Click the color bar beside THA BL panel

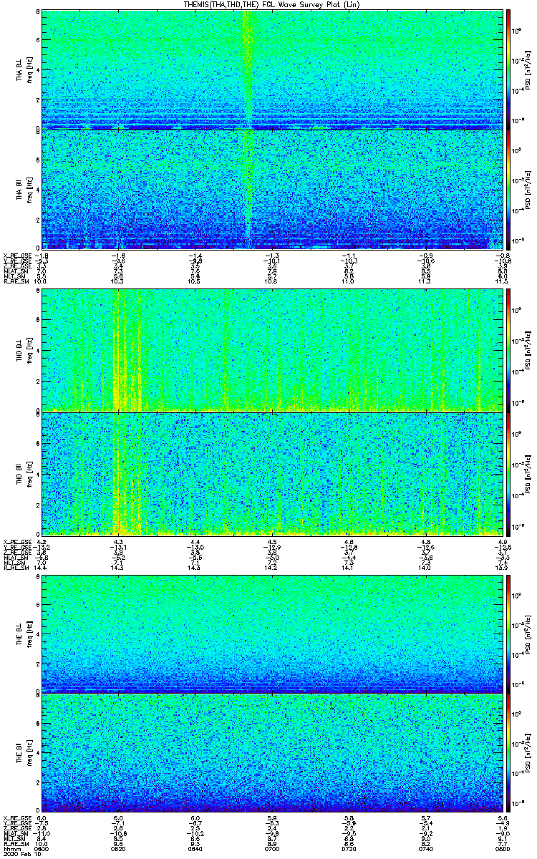tap(508, 69)
